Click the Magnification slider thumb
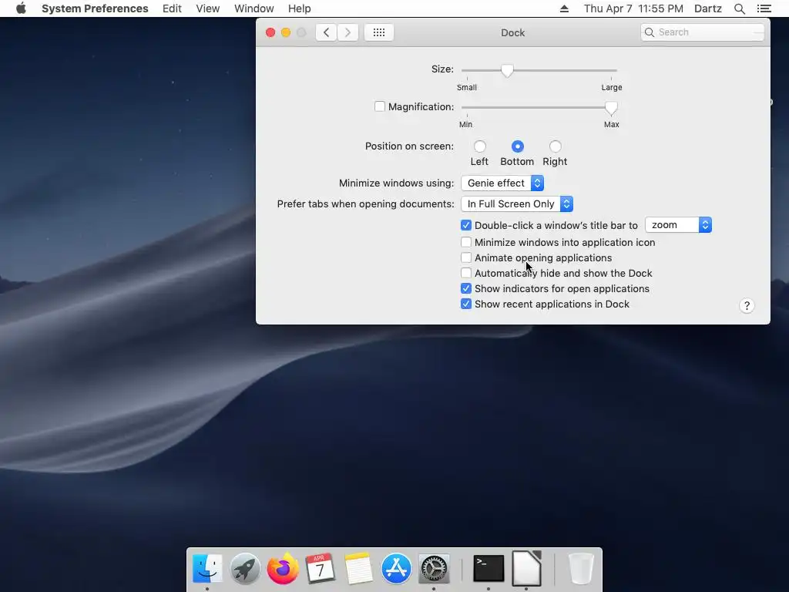 (611, 108)
